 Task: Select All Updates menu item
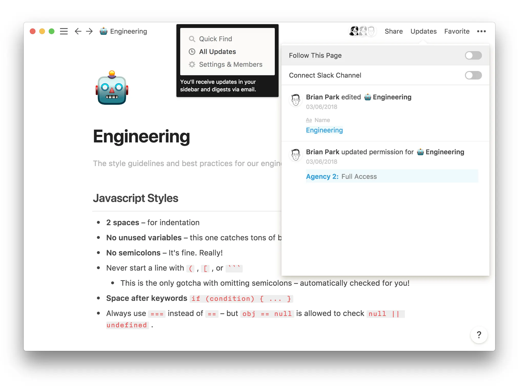pos(217,52)
